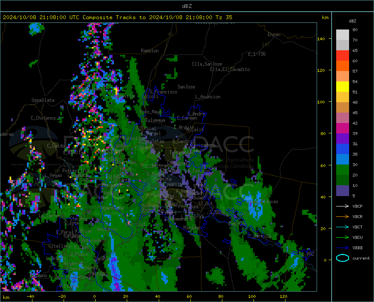This screenshot has width=374, height=302.
Task: Click the 'VBCT' legend label
Action: pos(357,227)
